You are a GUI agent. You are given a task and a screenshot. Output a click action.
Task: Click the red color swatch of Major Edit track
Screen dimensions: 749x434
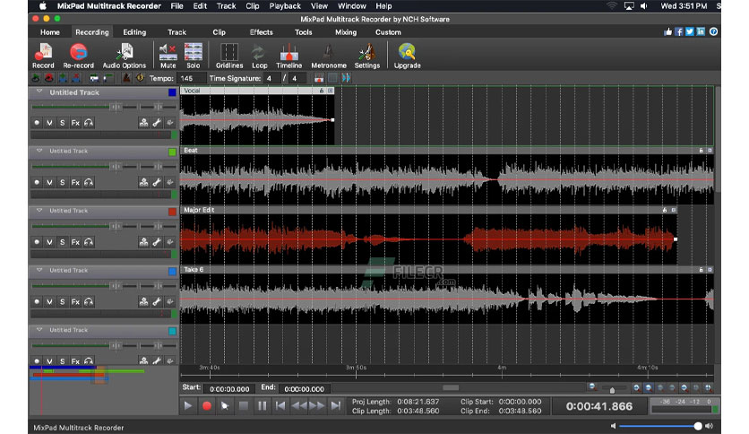click(x=172, y=212)
